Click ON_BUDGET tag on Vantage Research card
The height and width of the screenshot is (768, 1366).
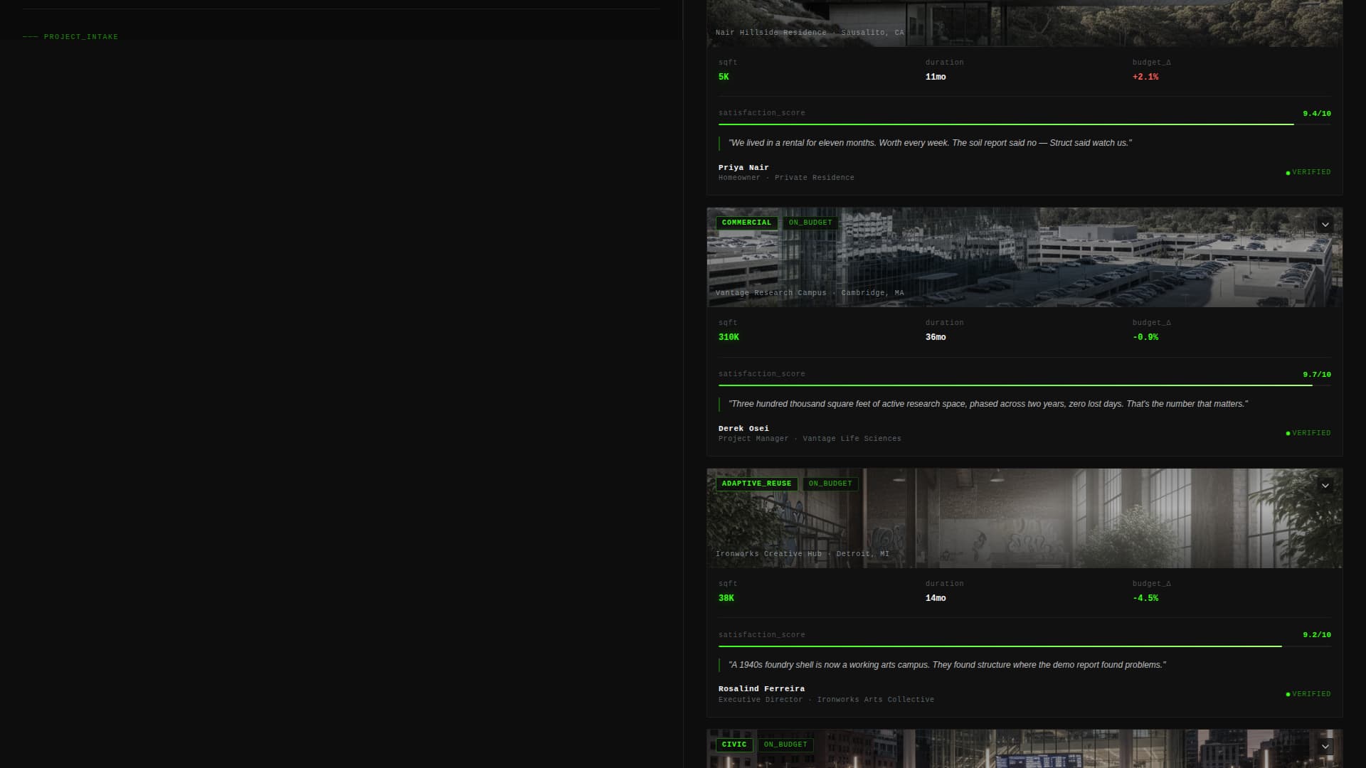coord(810,223)
